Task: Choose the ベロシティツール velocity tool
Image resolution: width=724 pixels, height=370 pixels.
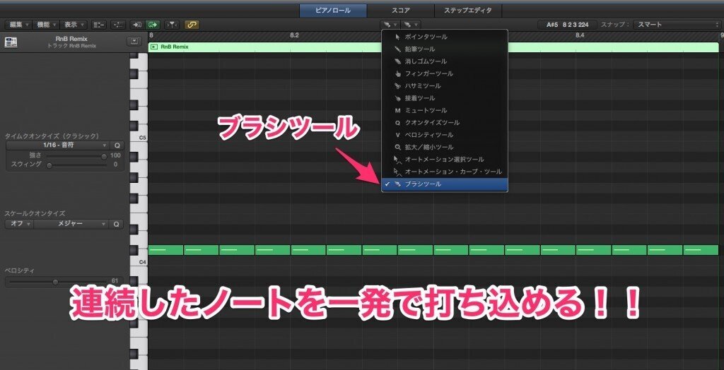Action: click(x=445, y=135)
